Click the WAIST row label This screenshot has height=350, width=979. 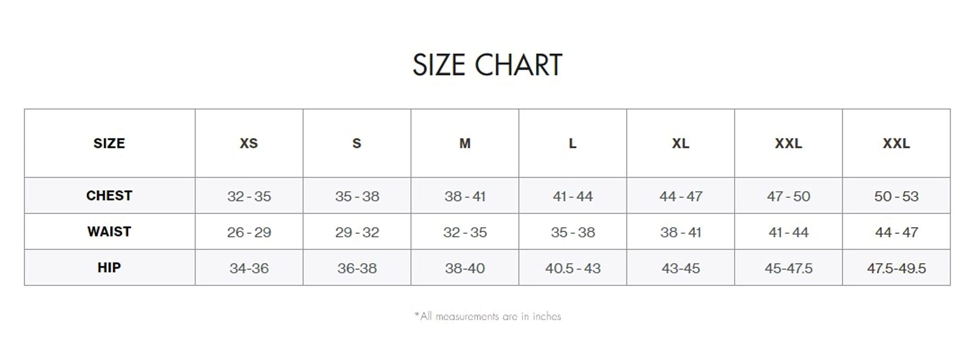click(x=109, y=232)
